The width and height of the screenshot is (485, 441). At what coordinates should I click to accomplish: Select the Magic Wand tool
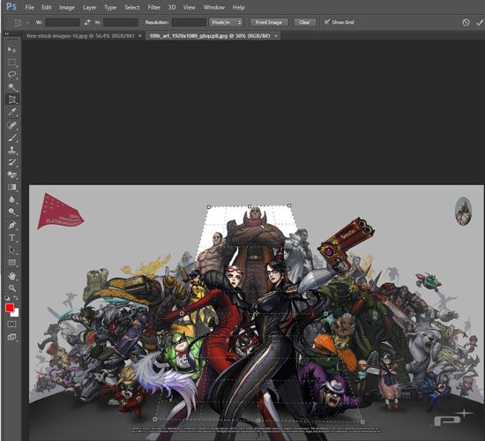point(12,87)
